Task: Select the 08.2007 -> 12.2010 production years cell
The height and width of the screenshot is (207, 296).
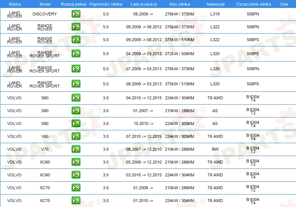Action: 144,149
